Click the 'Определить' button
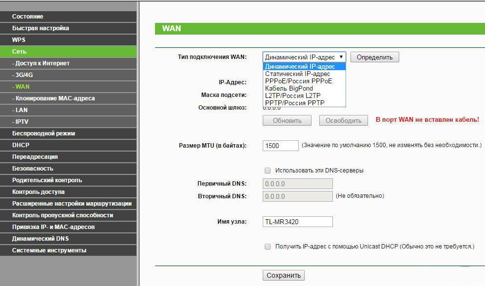The image size is (485, 286). pyautogui.click(x=374, y=57)
